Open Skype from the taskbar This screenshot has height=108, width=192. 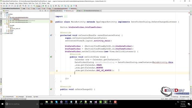56,102
